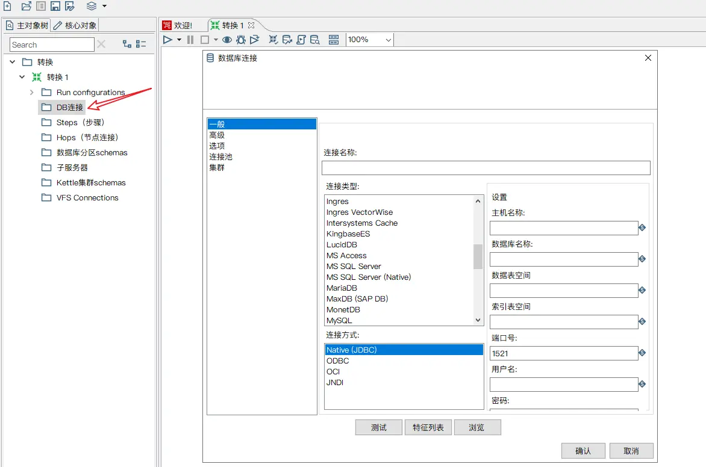Click the 连接名称 input field

[x=486, y=168]
